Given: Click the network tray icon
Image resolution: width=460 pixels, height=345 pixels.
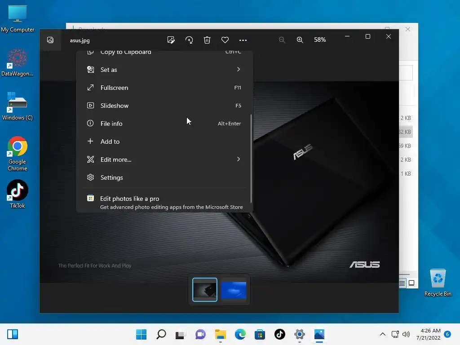Looking at the screenshot, I should coord(395,334).
